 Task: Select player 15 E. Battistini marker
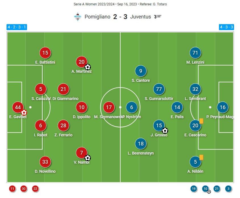pyautogui.click(x=45, y=53)
